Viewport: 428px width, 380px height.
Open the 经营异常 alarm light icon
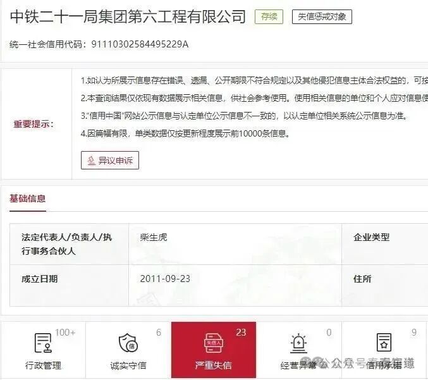click(x=298, y=343)
